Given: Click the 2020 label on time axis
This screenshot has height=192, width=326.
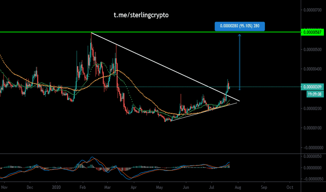Looking at the screenshot, I should (56, 187).
